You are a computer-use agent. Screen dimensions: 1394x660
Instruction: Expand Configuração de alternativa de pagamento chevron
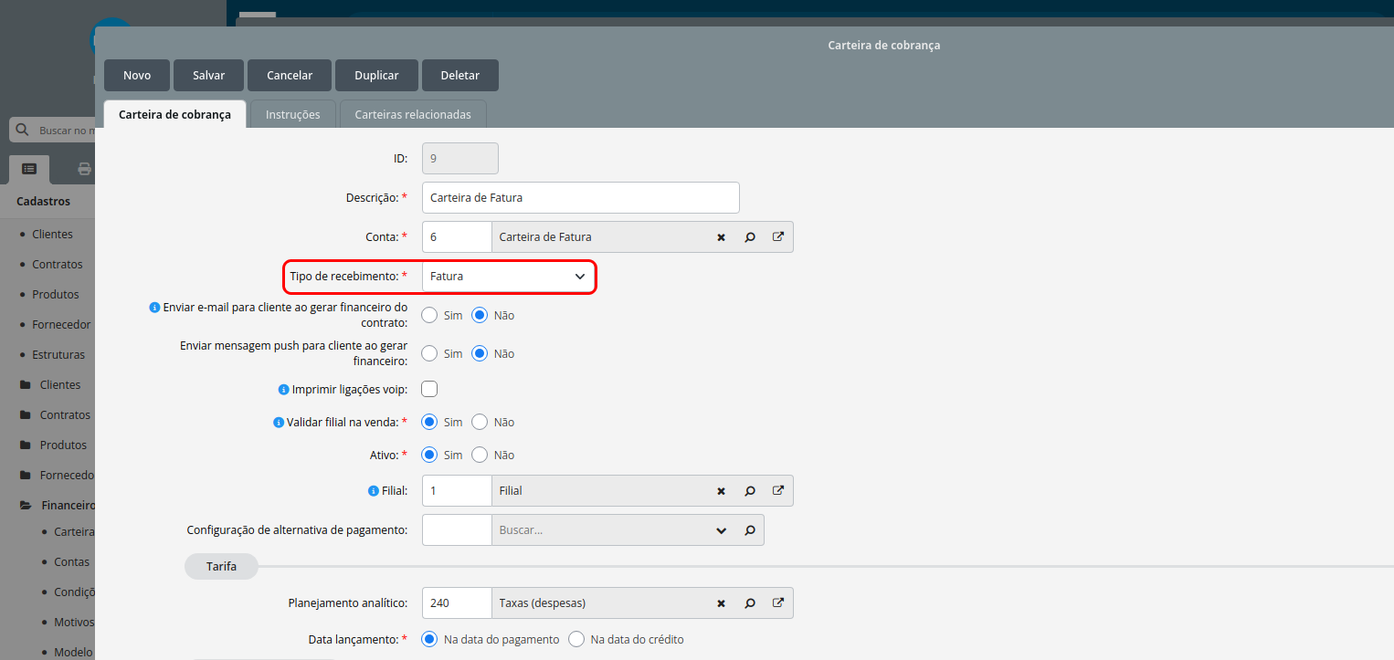click(722, 530)
